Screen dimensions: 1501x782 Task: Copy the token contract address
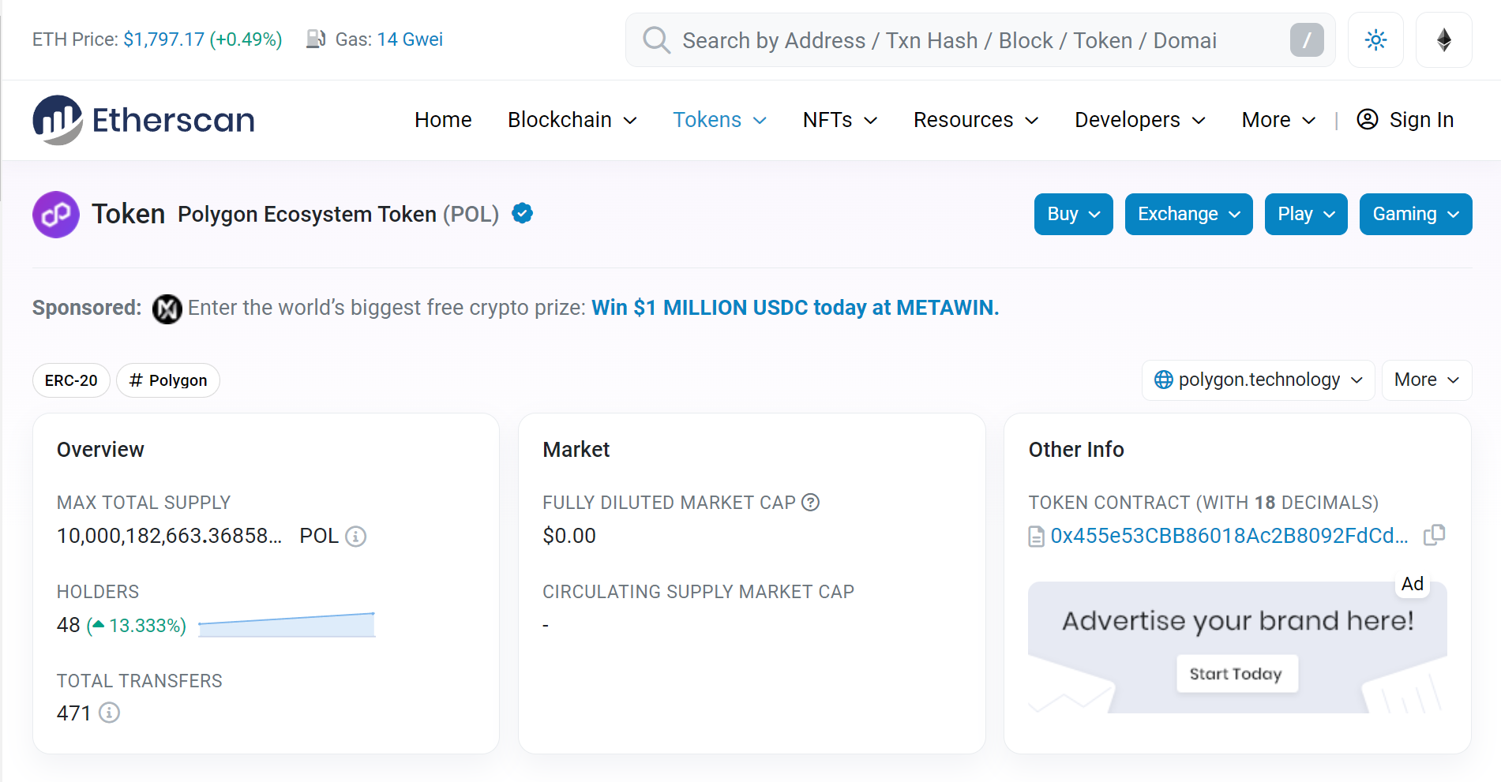pos(1435,535)
